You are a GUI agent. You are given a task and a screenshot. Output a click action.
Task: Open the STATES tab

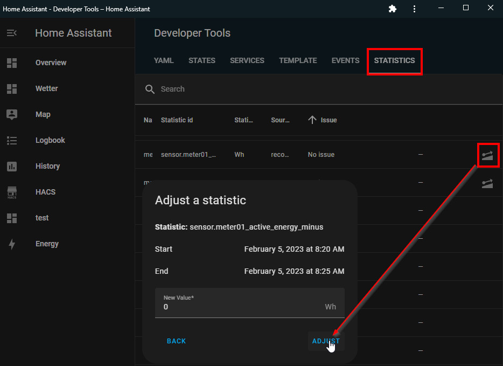click(202, 60)
